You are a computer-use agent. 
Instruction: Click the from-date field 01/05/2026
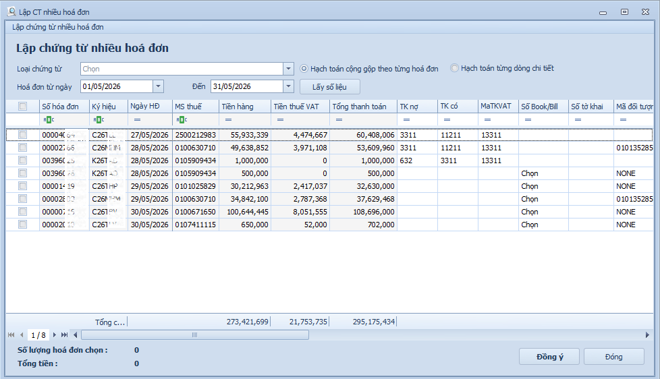tap(117, 86)
